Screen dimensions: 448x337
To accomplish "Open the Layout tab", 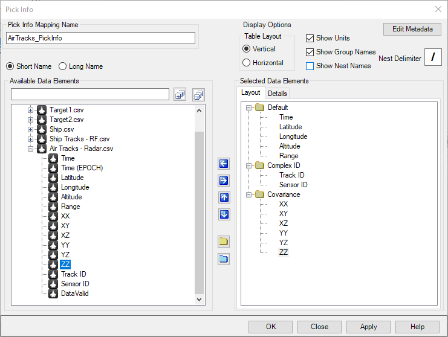I will [250, 93].
